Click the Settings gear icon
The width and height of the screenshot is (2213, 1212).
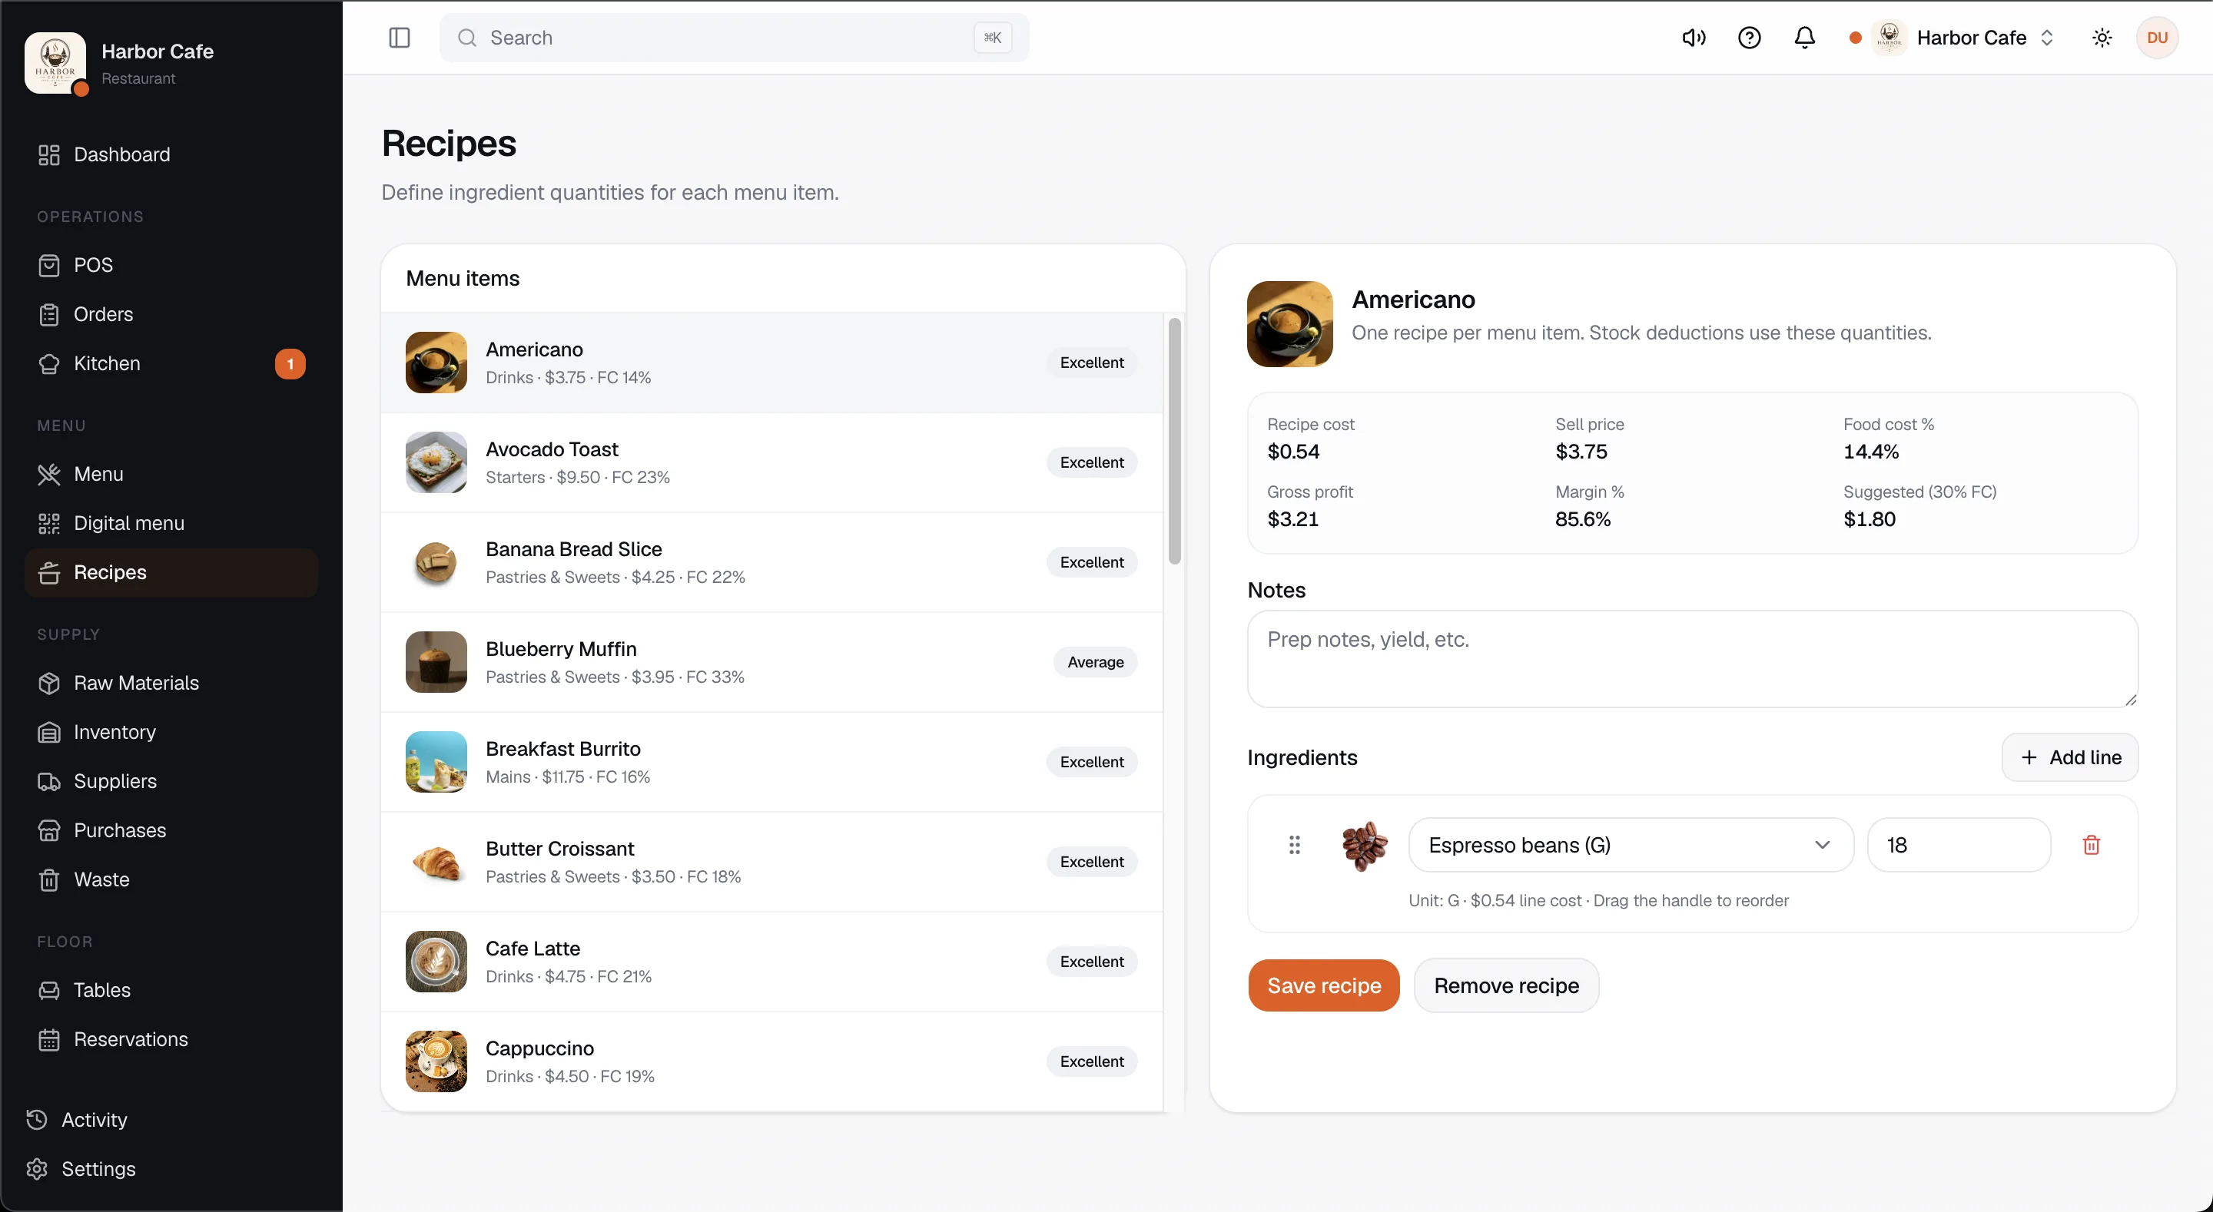37,1169
